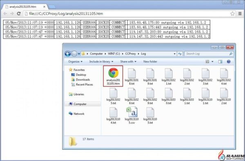Viewport: 245px width, 161px height.
Task: Open the Organize menu
Action: [75, 62]
